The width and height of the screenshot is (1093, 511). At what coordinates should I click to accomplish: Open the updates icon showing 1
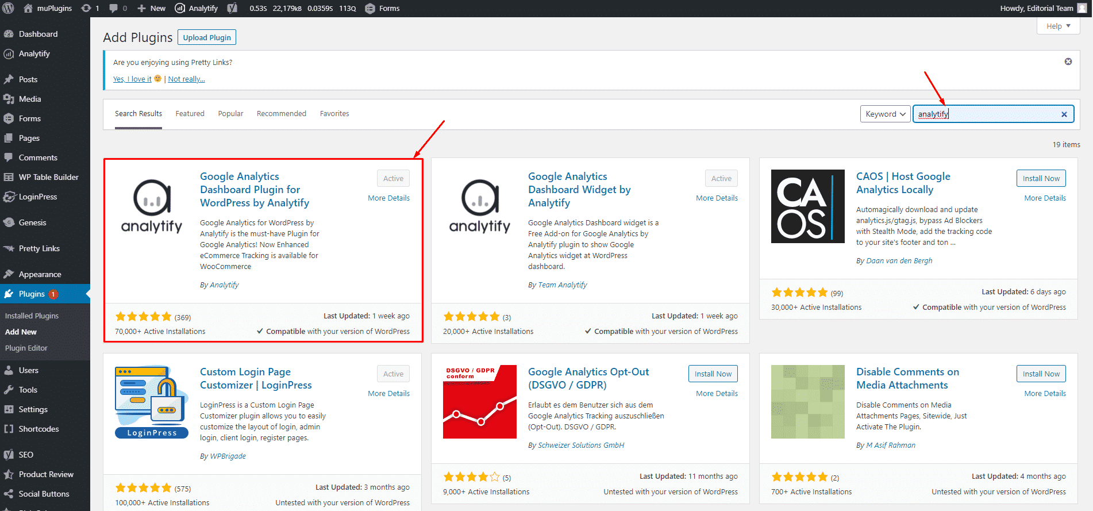pyautogui.click(x=86, y=8)
